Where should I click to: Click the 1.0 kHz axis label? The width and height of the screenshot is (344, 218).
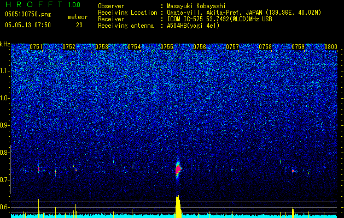pyautogui.click(x=5, y=98)
